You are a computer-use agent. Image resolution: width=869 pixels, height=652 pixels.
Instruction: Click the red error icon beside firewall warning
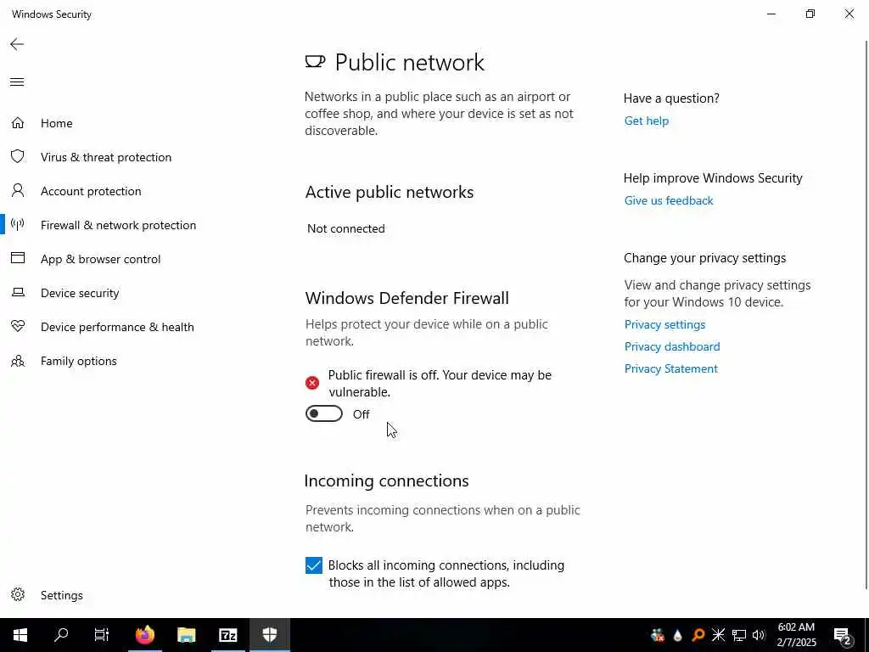(x=312, y=383)
